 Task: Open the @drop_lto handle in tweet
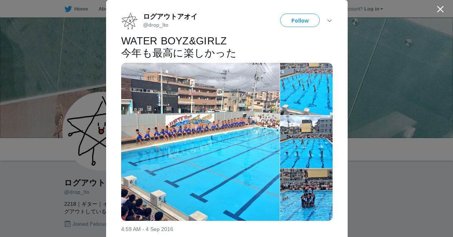click(156, 25)
